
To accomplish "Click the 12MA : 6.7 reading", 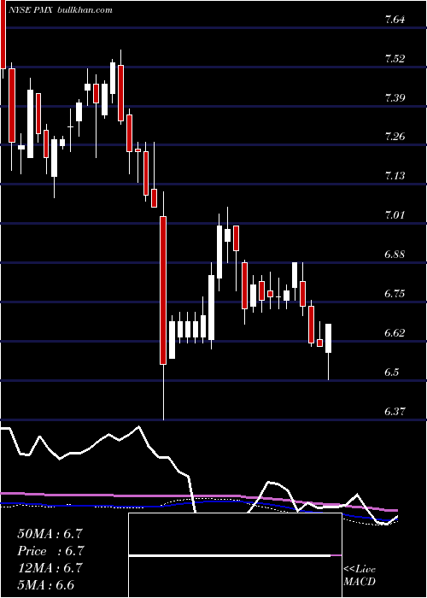I will coord(50,568).
